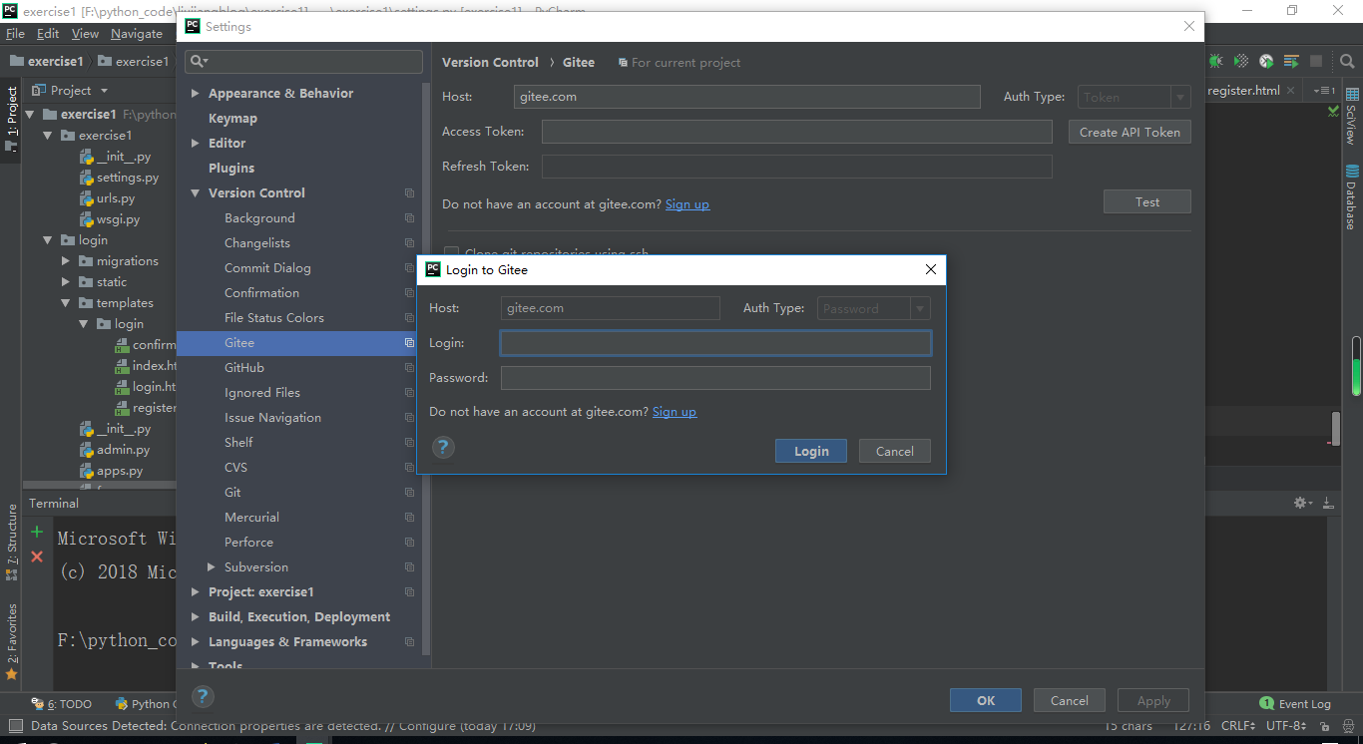This screenshot has width=1363, height=744.
Task: Click the Concurrency Diagram run icon
Action: pos(1291,62)
